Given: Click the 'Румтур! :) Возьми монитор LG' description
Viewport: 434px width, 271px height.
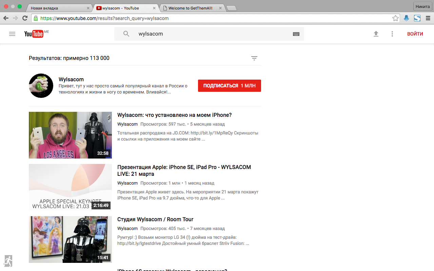Looking at the screenshot, I should [183, 241].
